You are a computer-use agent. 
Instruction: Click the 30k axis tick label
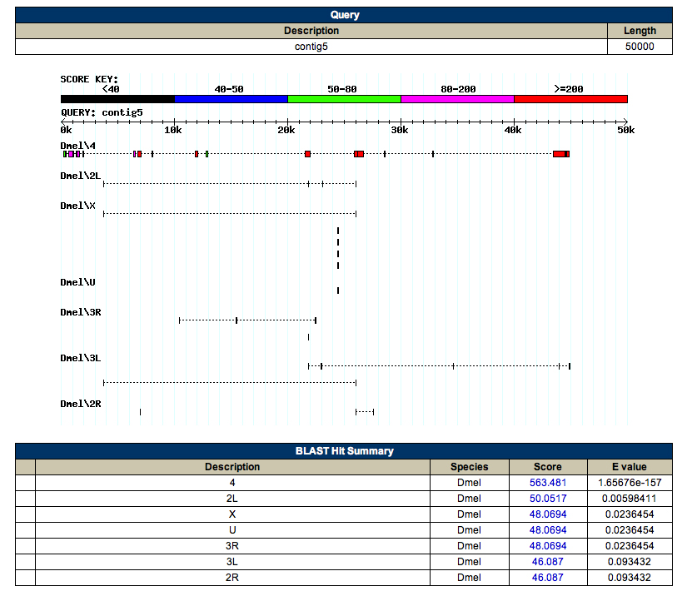tap(400, 130)
